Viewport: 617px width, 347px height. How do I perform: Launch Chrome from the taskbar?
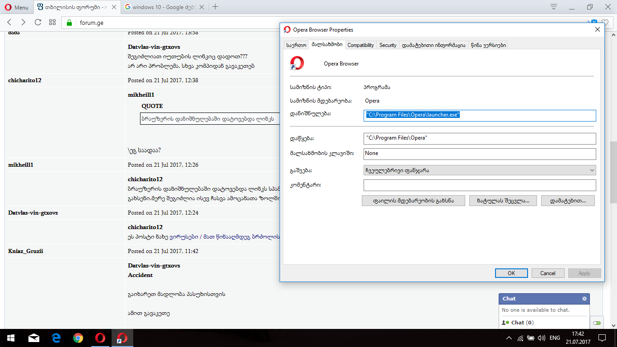78,338
